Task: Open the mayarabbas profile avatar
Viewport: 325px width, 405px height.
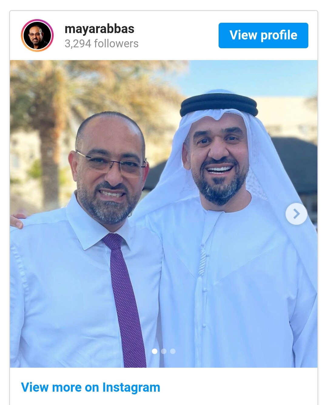Action: pyautogui.click(x=37, y=35)
